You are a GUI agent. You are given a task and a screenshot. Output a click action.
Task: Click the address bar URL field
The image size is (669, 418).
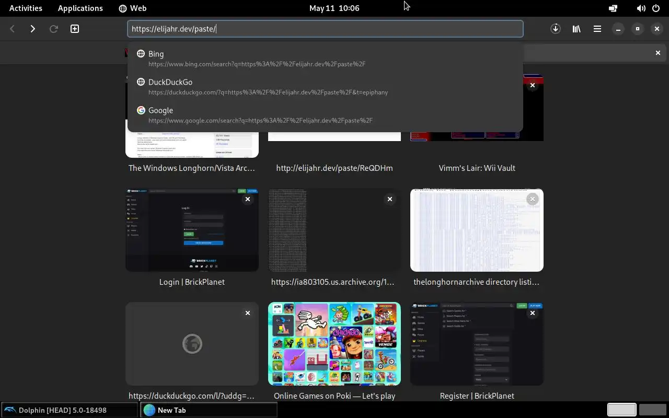coord(325,29)
